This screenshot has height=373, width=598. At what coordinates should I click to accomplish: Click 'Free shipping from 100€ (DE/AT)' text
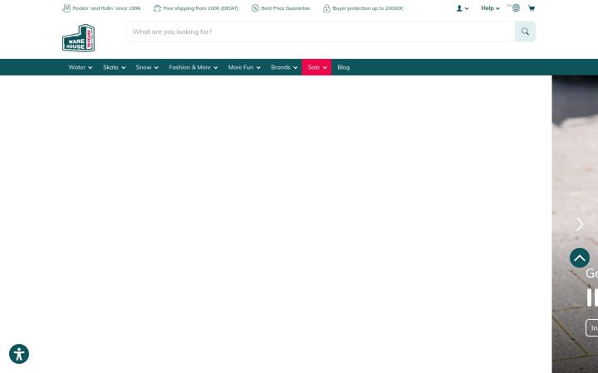(201, 8)
